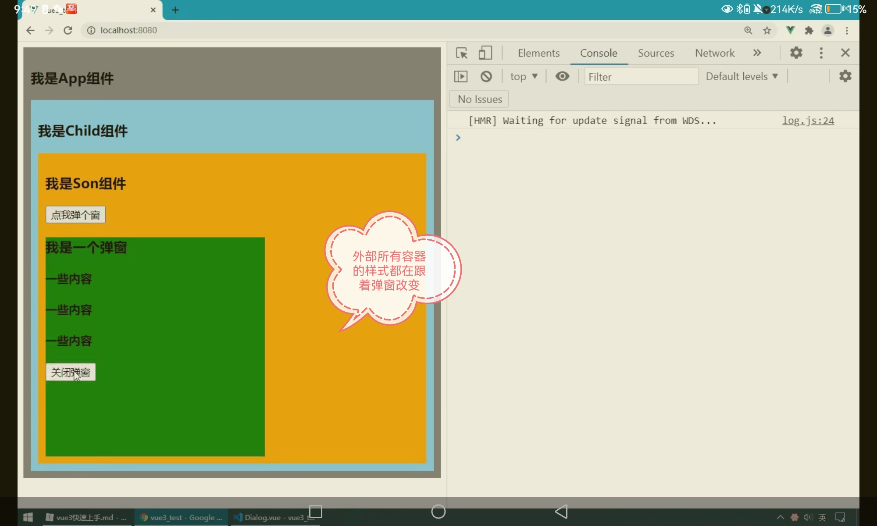The width and height of the screenshot is (877, 526).
Task: Bookmark page with the star icon
Action: [767, 30]
